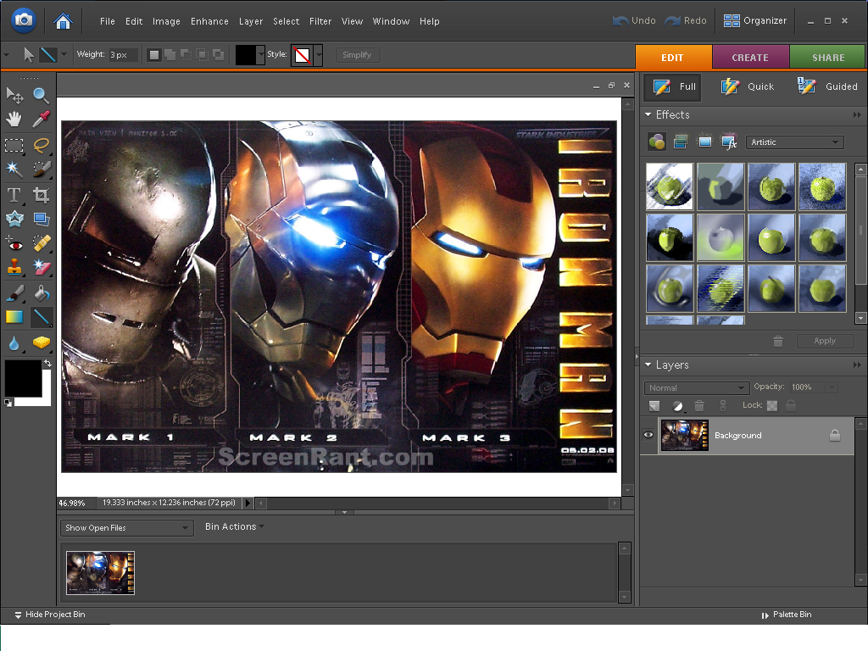868x651 pixels.
Task: Click the foreground color swatch
Action: tap(21, 380)
